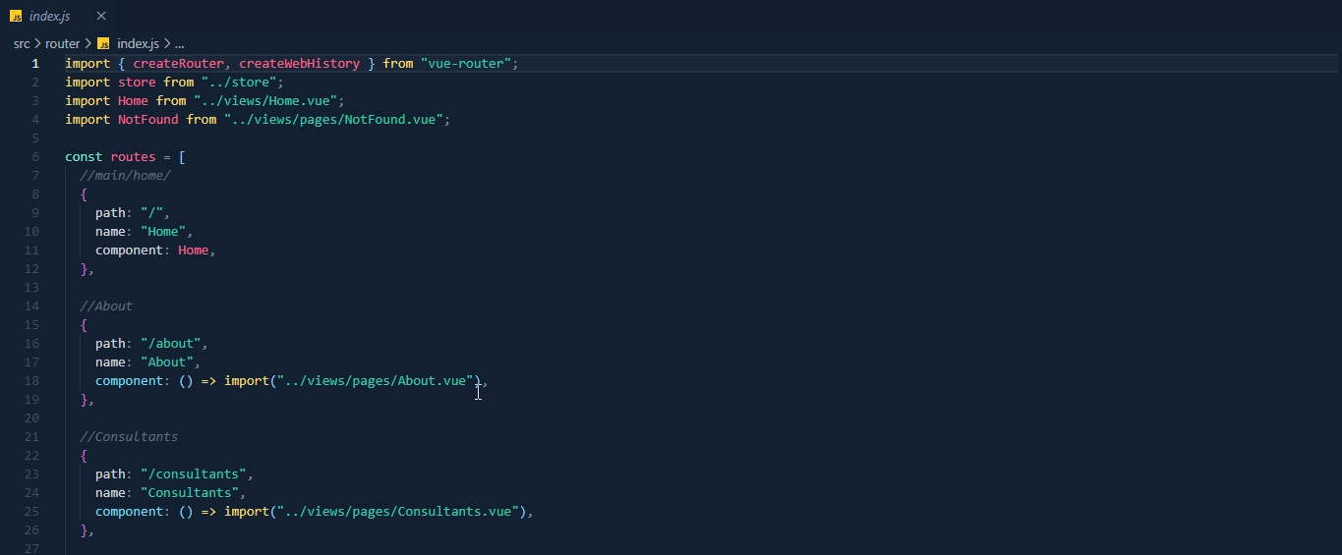The width and height of the screenshot is (1342, 555).
Task: Click the component key on line 18
Action: (129, 380)
